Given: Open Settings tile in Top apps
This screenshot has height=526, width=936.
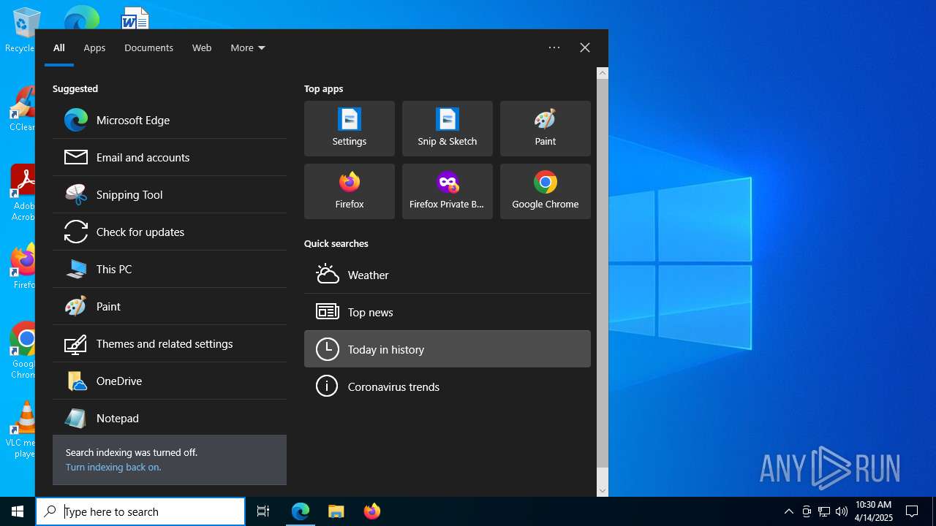Looking at the screenshot, I should pos(350,129).
